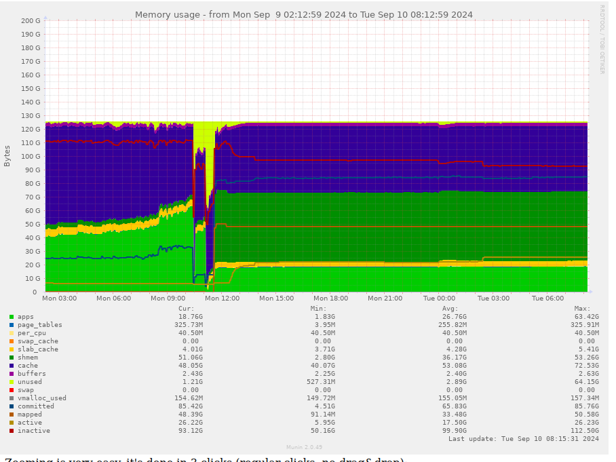616x462 pixels.
Task: Click the Mon 03:00 x-axis label
Action: [60, 299]
